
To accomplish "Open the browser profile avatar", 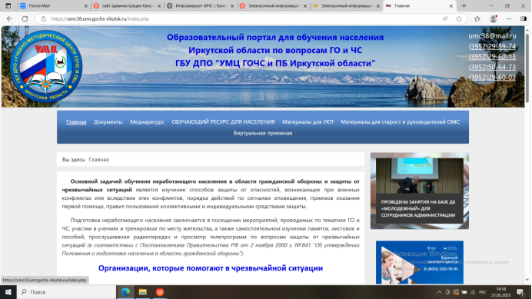I will click(x=494, y=19).
